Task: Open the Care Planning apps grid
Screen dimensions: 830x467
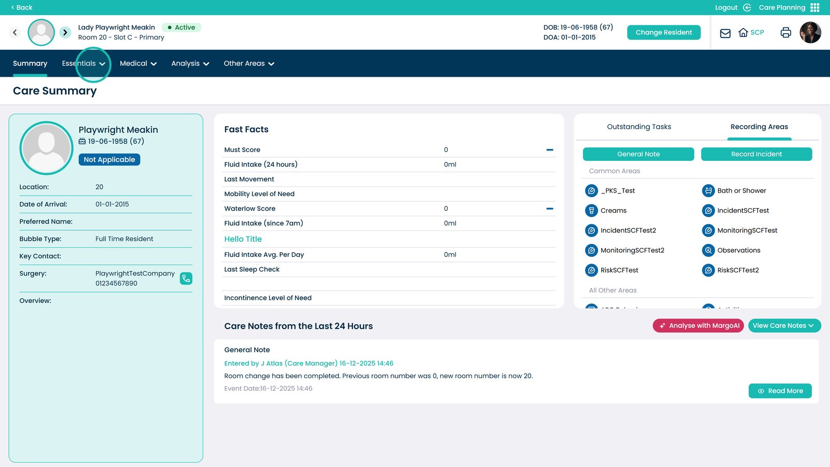Action: (814, 7)
